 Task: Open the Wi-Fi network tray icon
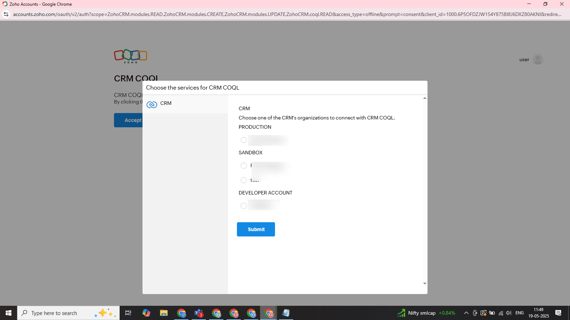click(x=501, y=313)
